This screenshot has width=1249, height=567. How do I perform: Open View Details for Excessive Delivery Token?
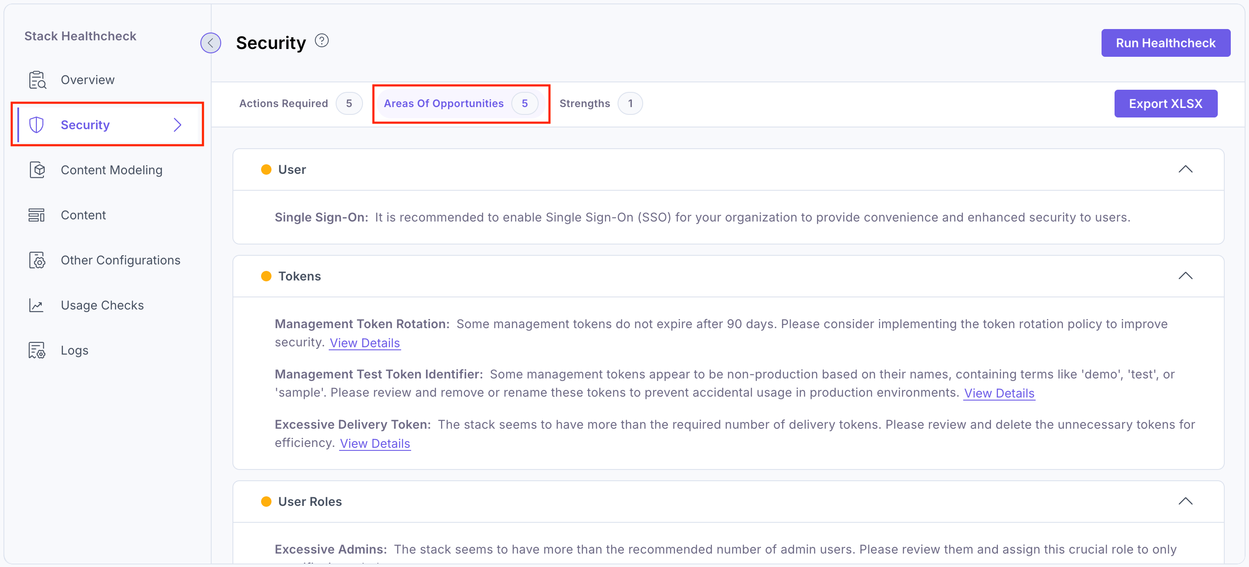374,443
